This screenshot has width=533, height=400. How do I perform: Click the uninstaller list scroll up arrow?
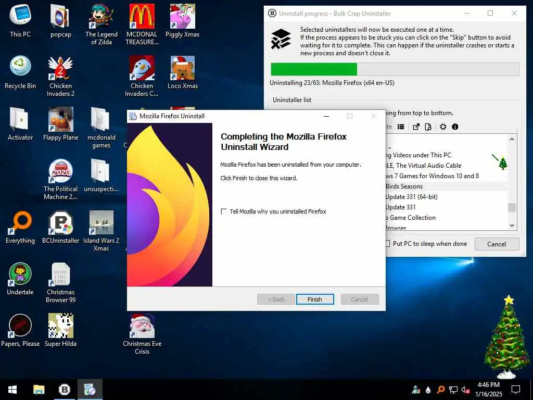pyautogui.click(x=512, y=139)
